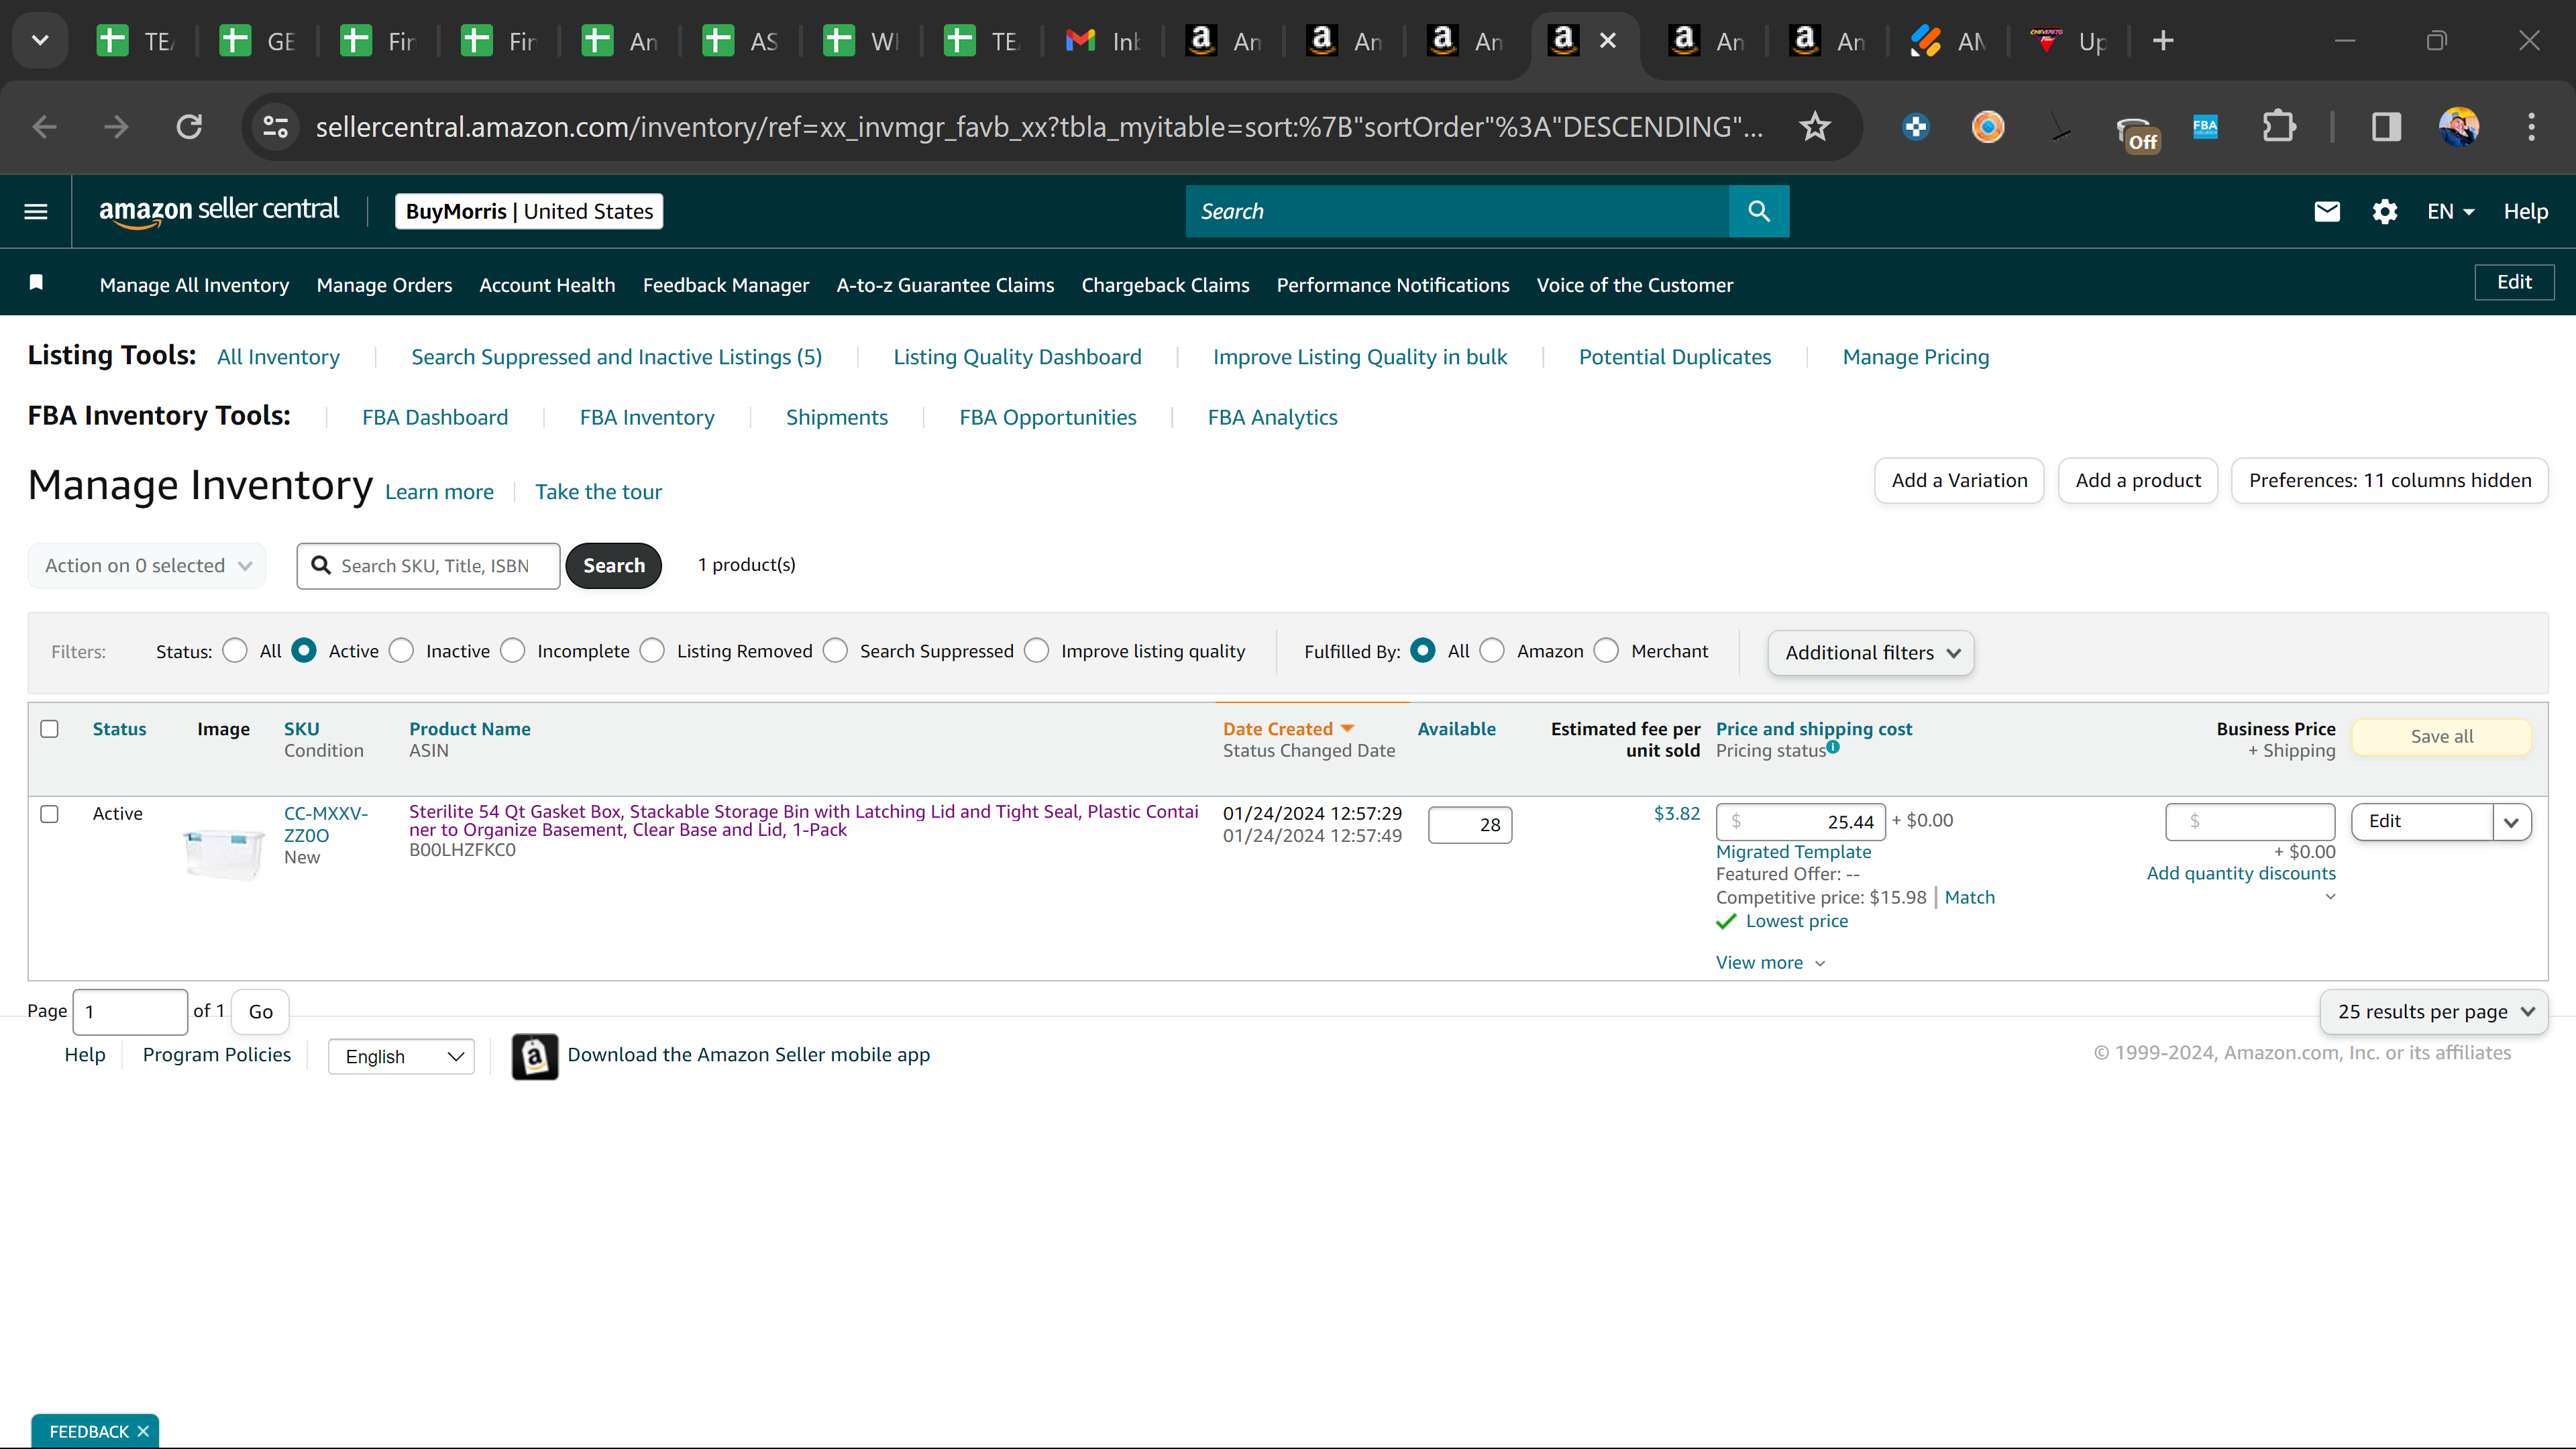
Task: Expand the Additional filters dropdown
Action: tap(1871, 653)
